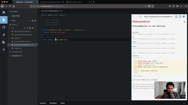Screen dimensions: 188x105
Task: Click the new file icon in Files header
Action: click(32, 21)
